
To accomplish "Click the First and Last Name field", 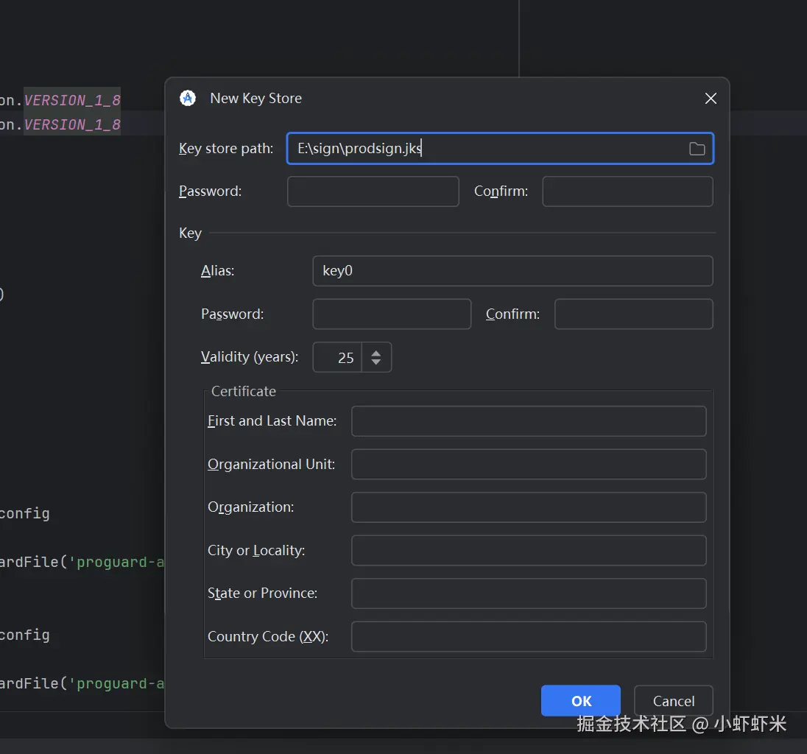I will [x=529, y=421].
